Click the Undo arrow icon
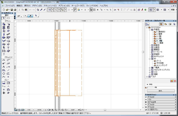 (30, 10)
